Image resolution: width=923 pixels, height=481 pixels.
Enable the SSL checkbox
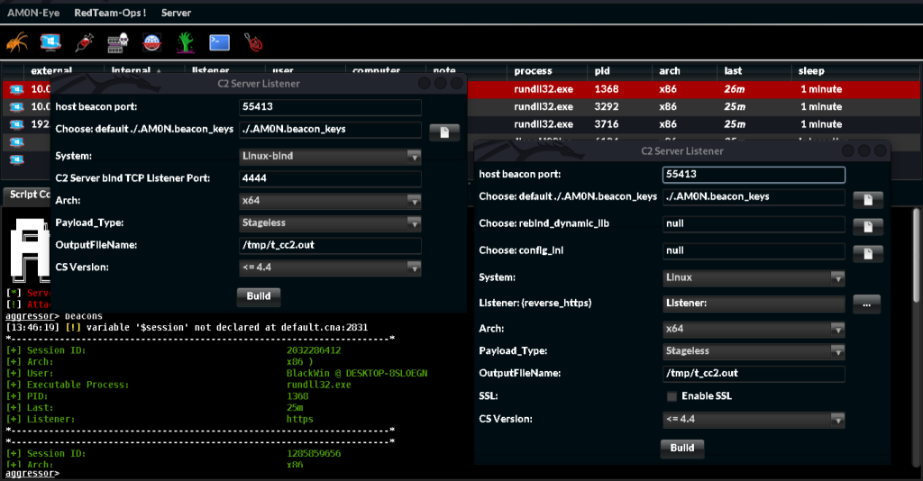(672, 396)
